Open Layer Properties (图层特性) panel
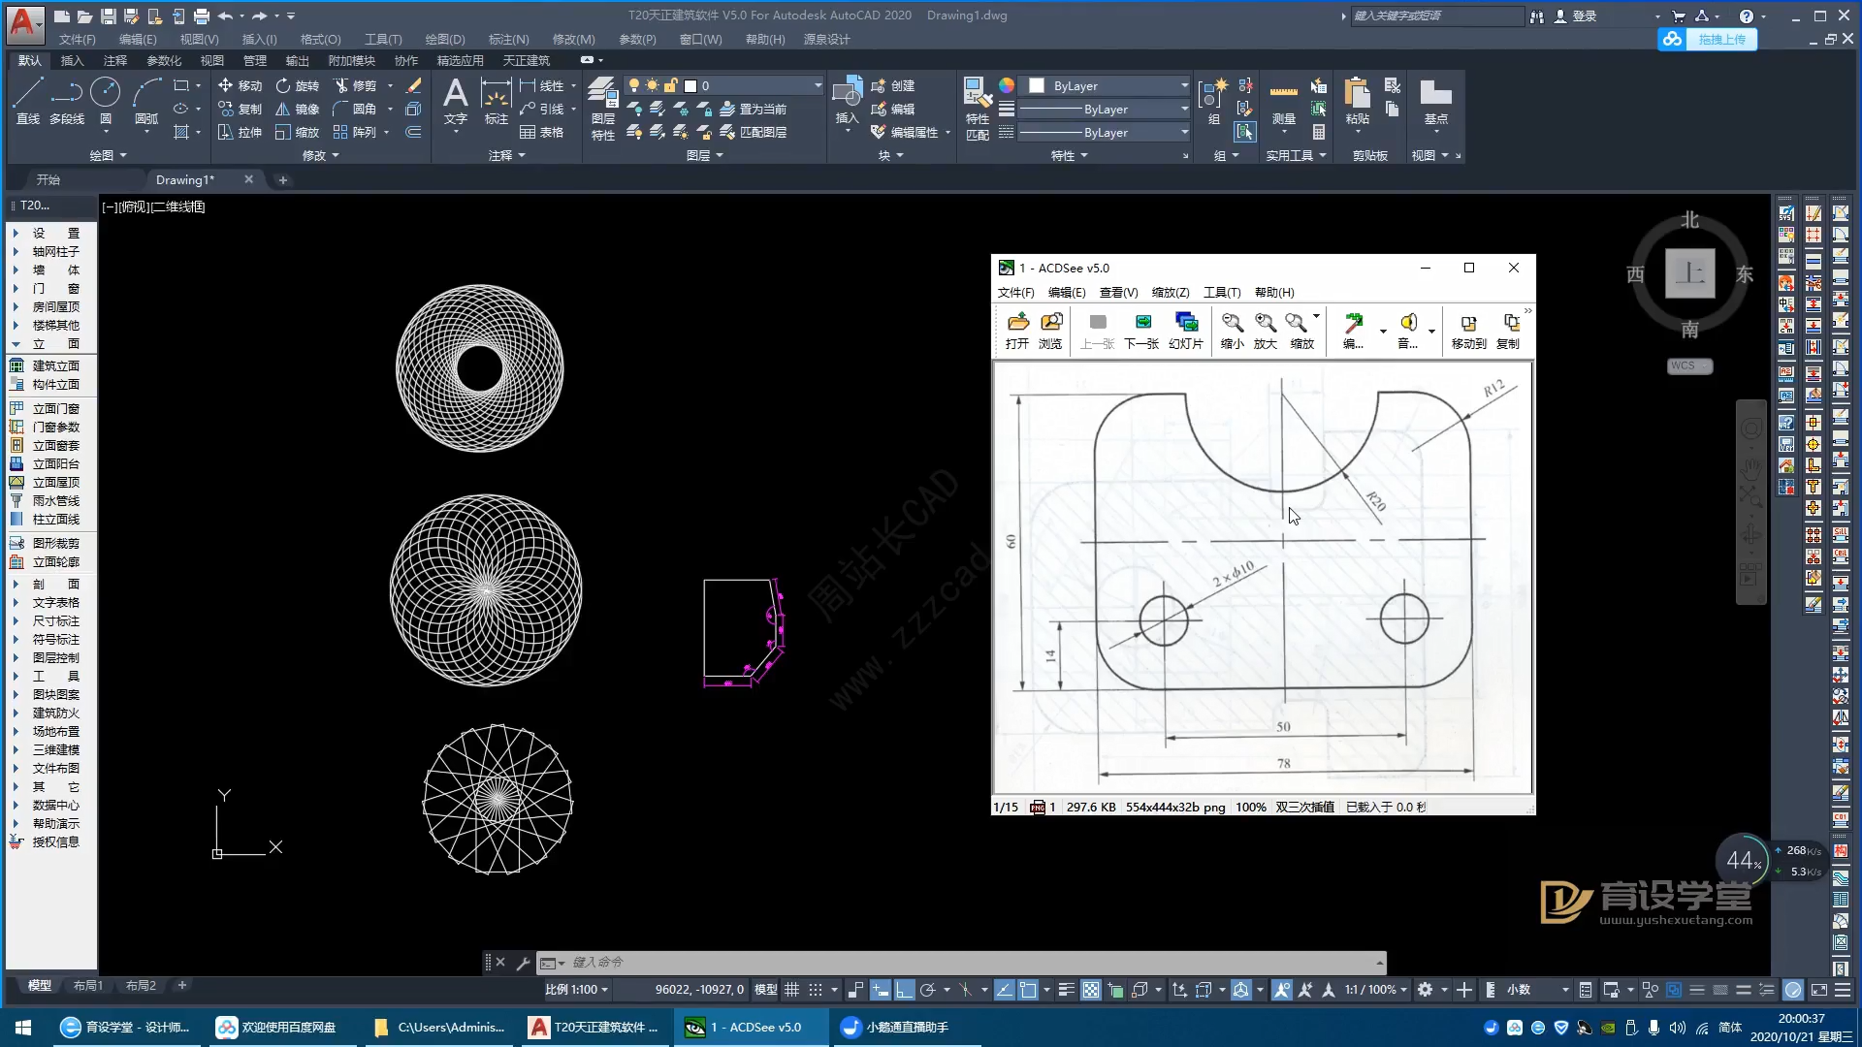The height and width of the screenshot is (1047, 1862). click(x=602, y=109)
